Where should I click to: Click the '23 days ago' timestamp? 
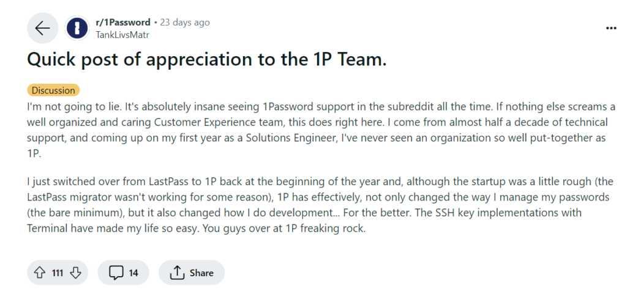pos(185,22)
